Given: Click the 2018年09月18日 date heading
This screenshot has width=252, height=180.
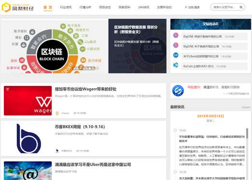Looking at the screenshot, I should pos(211,116).
